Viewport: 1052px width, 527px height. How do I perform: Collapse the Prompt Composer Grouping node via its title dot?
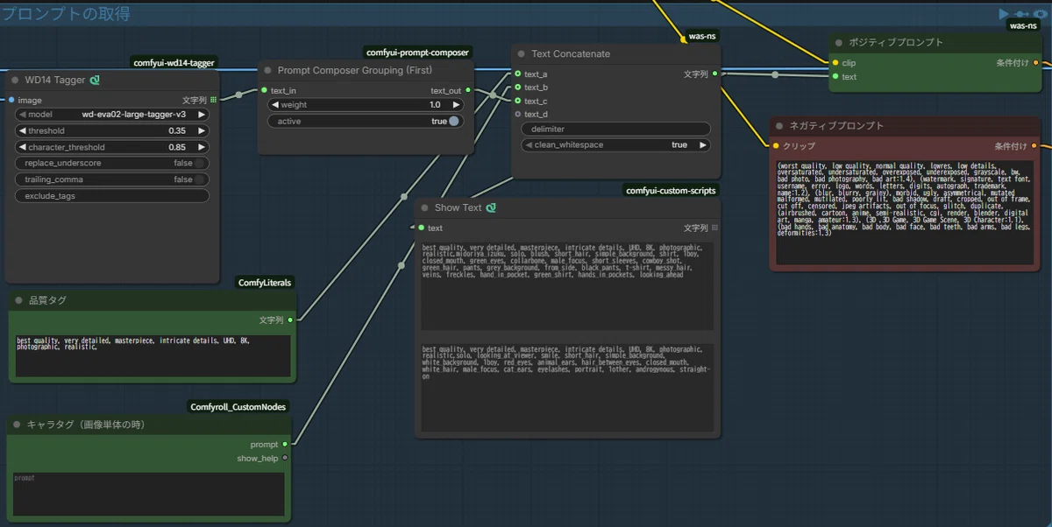click(x=268, y=70)
